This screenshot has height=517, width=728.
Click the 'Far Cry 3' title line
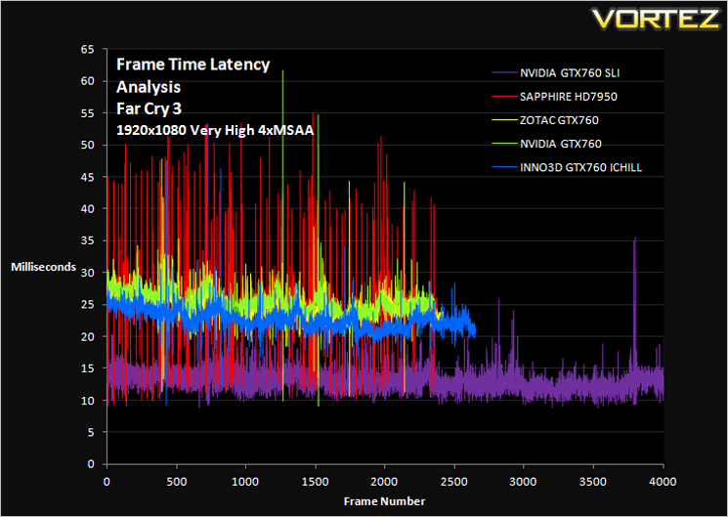click(x=150, y=108)
